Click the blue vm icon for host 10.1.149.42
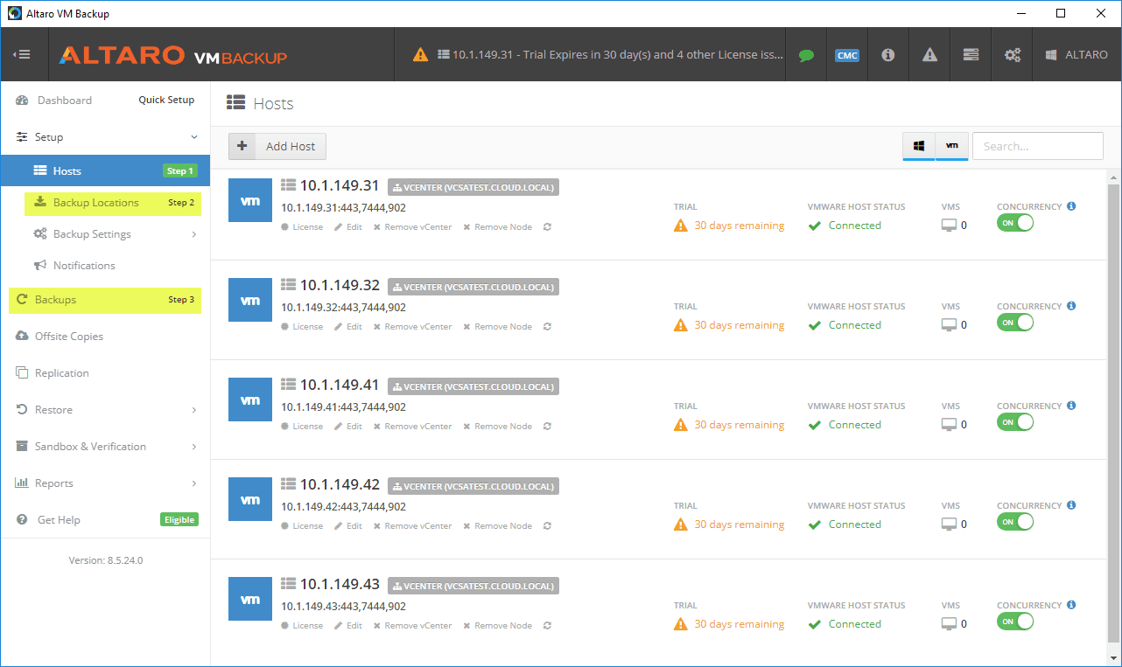 tap(250, 499)
